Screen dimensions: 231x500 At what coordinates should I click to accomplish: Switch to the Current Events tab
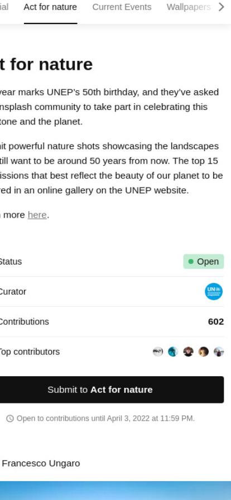coord(122,7)
